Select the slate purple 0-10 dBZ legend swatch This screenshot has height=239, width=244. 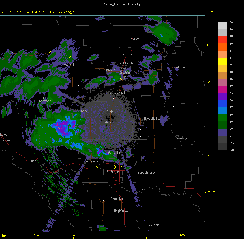tap(222, 132)
